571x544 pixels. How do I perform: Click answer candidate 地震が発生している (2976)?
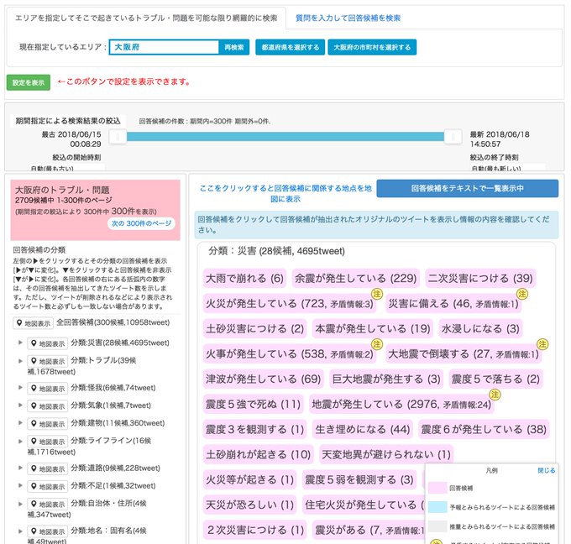[x=401, y=404]
